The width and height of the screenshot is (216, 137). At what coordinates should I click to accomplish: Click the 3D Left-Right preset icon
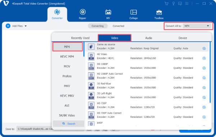pyautogui.click(x=91, y=96)
